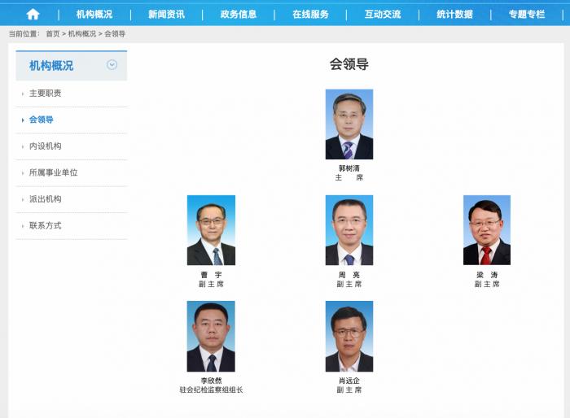Click the name link 周亮
This screenshot has width=570, height=418.
[349, 275]
